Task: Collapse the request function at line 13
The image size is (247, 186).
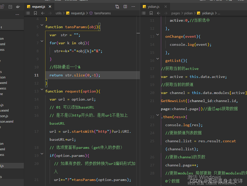Action: pyautogui.click(x=42, y=89)
